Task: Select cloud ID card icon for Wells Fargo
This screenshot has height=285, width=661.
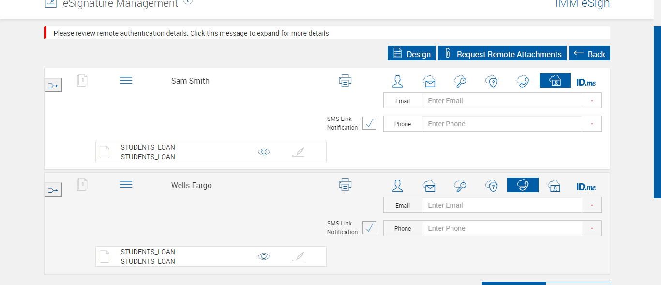Action: (x=554, y=186)
